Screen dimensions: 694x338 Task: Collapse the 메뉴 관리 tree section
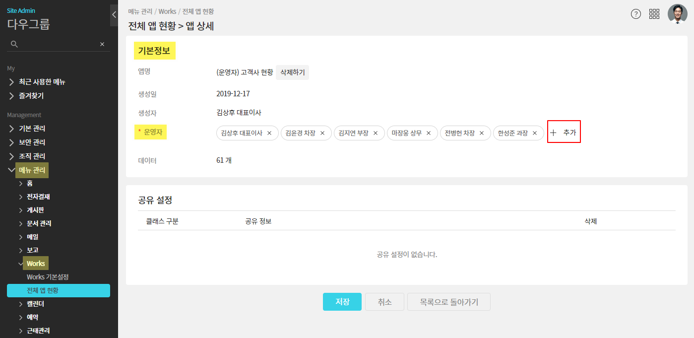click(11, 170)
